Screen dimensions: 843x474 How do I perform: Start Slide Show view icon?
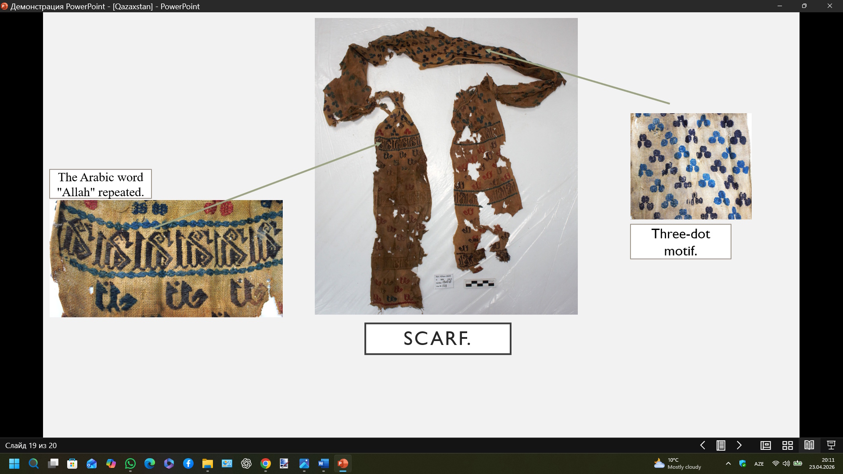tap(831, 445)
